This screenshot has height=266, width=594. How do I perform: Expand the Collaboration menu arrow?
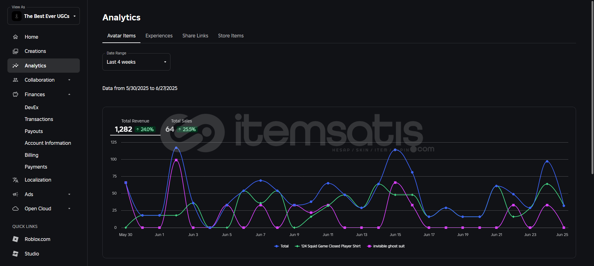point(69,80)
